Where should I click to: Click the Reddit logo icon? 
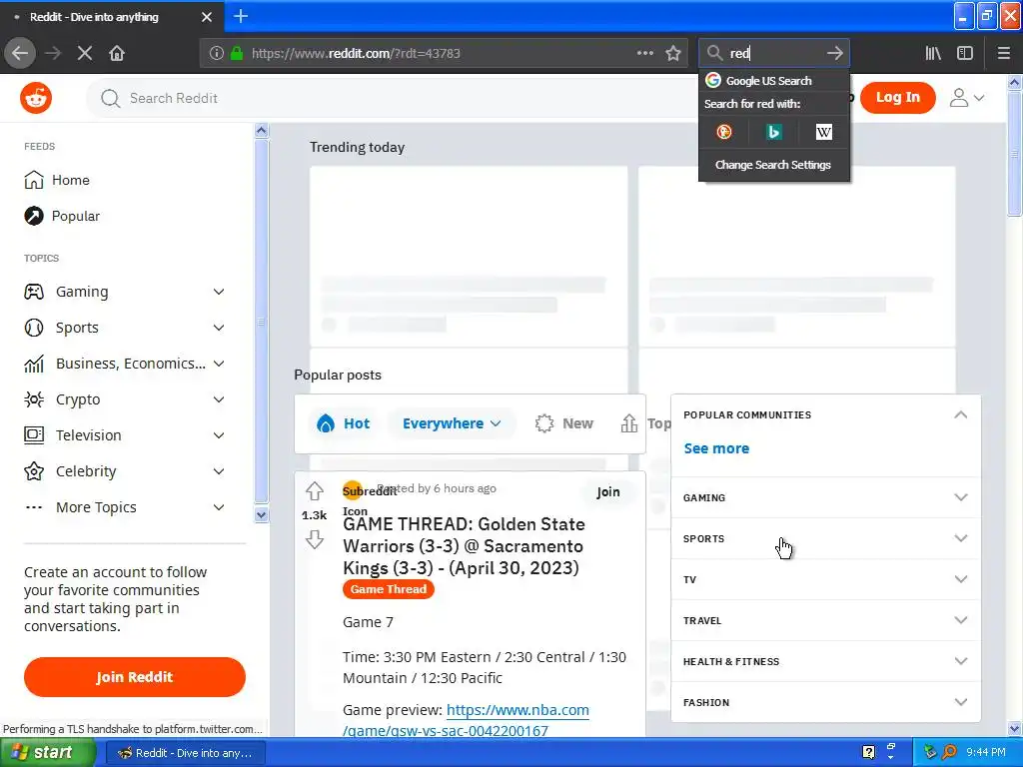click(36, 99)
